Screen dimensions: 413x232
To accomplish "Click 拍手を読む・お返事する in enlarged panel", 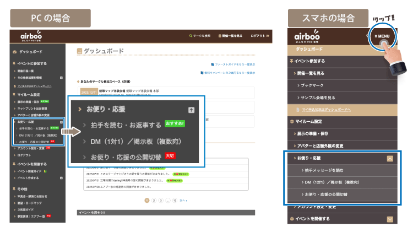I will [x=126, y=125].
